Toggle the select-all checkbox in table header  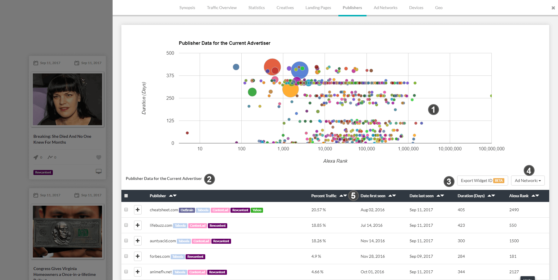(x=126, y=196)
